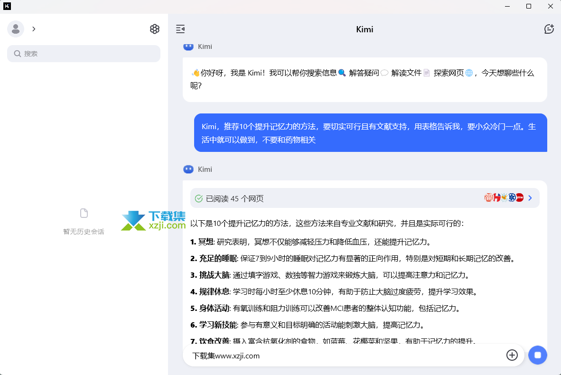Maximize the Kimi window
The width and height of the screenshot is (561, 375).
click(528, 6)
